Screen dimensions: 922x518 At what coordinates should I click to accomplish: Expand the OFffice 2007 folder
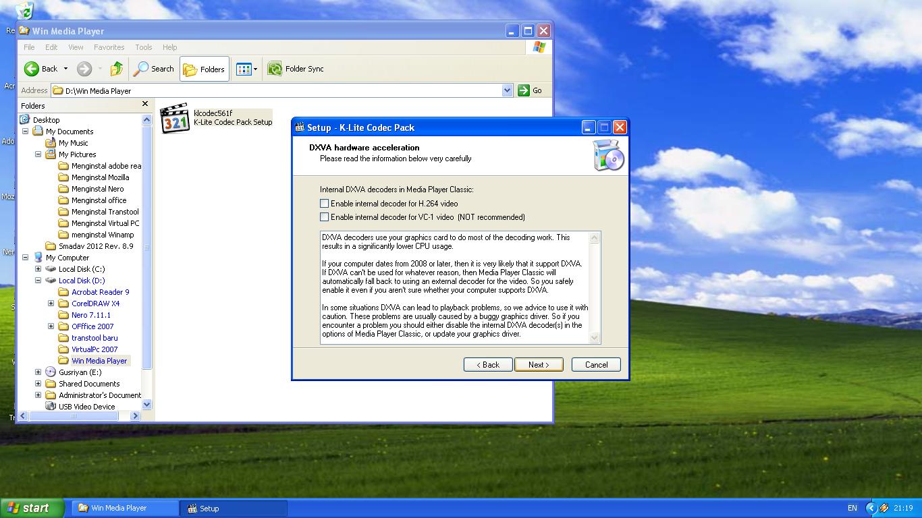click(51, 326)
